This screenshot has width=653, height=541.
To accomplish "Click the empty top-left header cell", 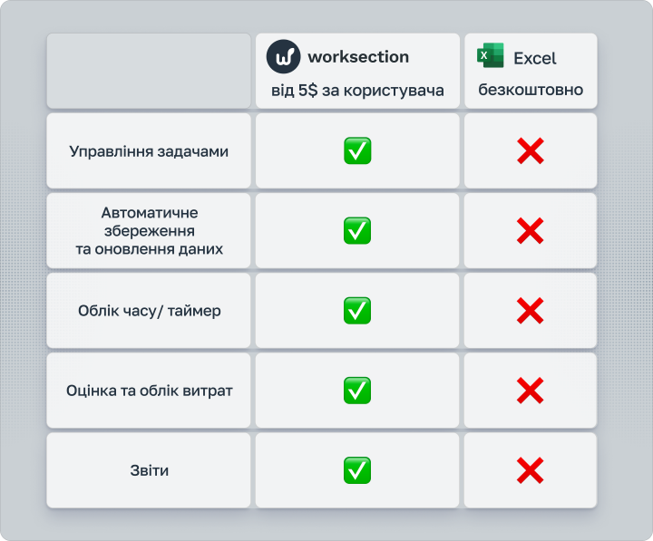I will pyautogui.click(x=149, y=71).
